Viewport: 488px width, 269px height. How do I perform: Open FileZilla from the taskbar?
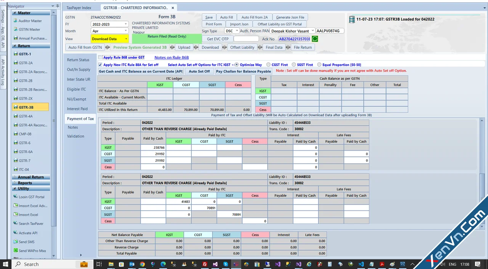click(205, 264)
